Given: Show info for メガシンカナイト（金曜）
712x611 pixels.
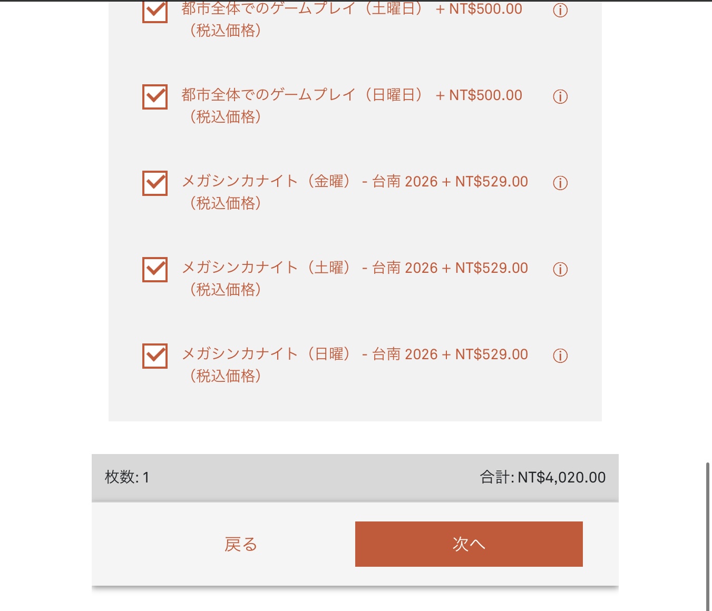Looking at the screenshot, I should tap(560, 183).
